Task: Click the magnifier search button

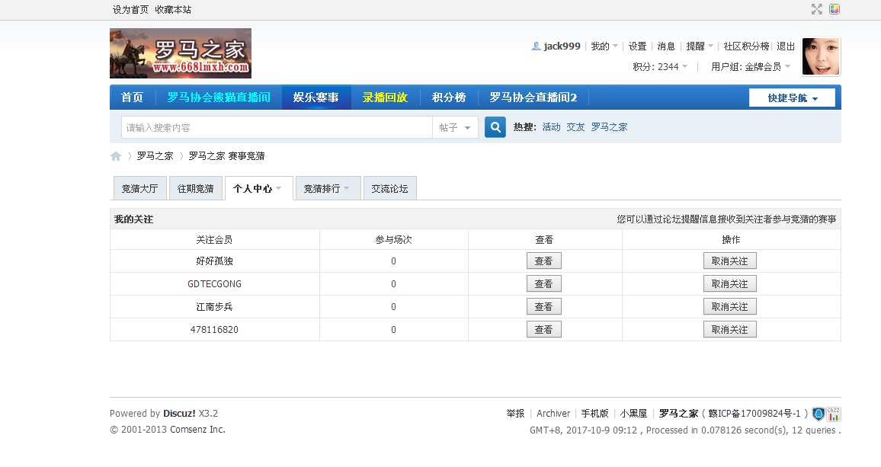Action: click(x=495, y=127)
